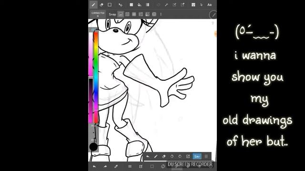Image resolution: width=305 pixels, height=171 pixels.
Task: Tap the shortcut bar grip handle
Action: coord(206,156)
